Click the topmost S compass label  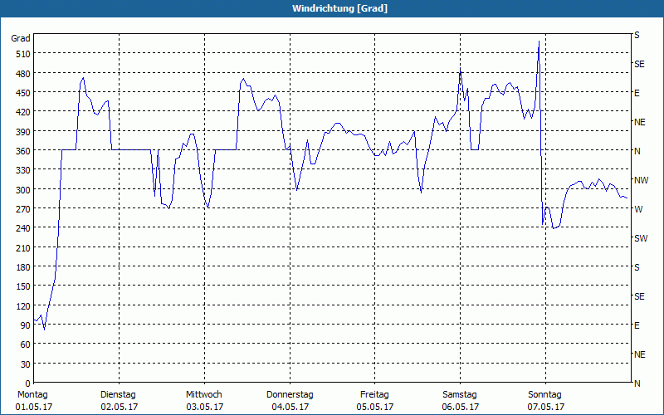pyautogui.click(x=637, y=35)
